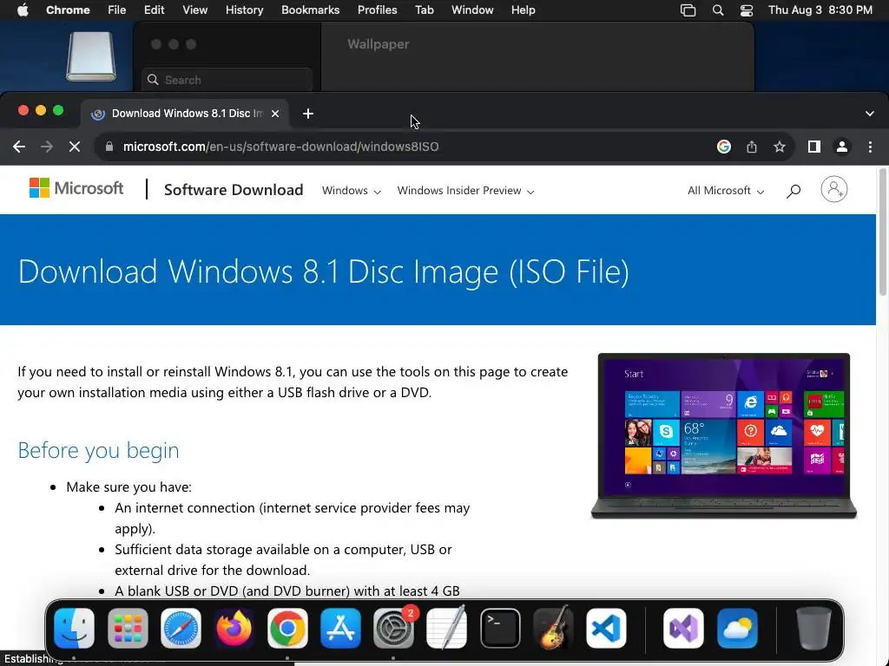Launch GarageBand from the dock
This screenshot has width=889, height=666.
(553, 628)
